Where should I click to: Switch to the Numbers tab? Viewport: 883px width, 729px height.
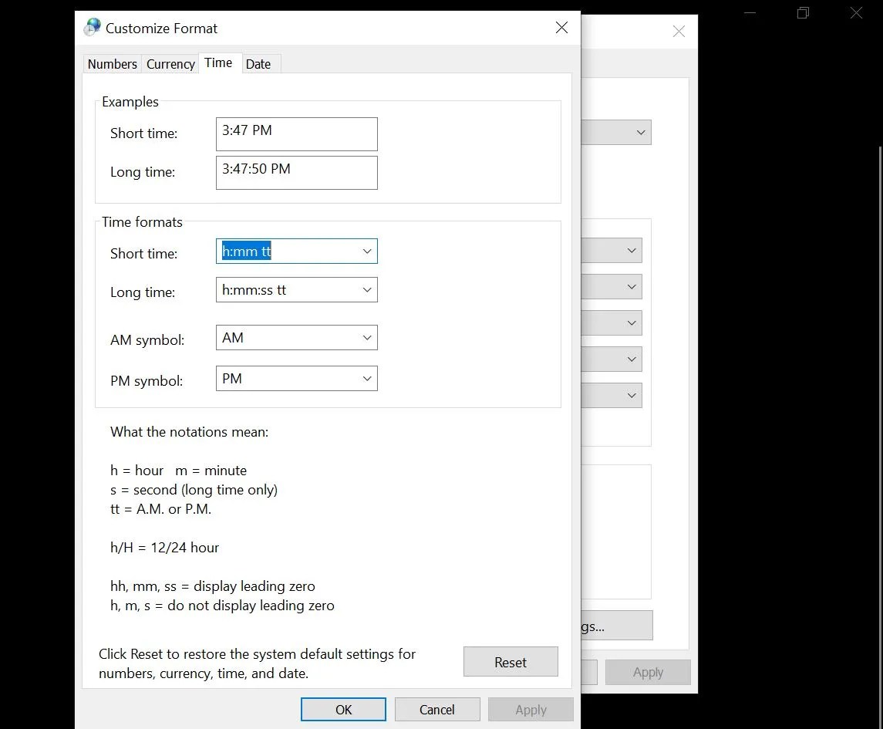[111, 64]
